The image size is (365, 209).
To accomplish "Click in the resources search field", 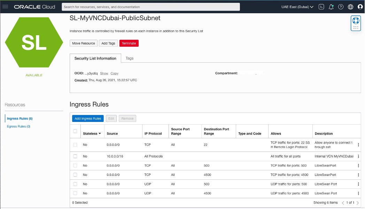I will tap(150, 7).
